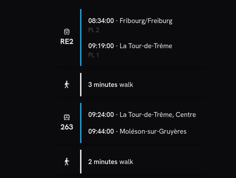Select the 3 minutes walk segment
The height and width of the screenshot is (178, 236).
111,85
